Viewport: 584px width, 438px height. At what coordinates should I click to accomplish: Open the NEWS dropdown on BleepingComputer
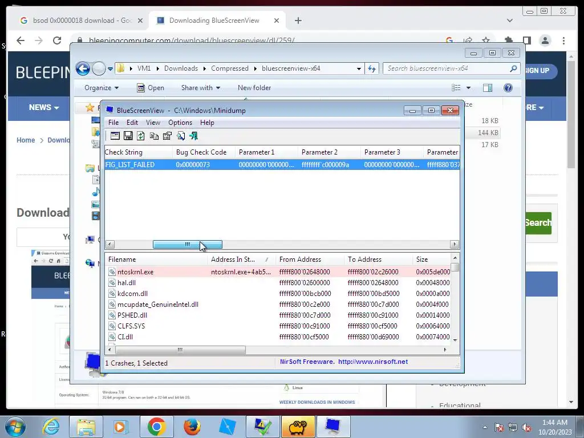pyautogui.click(x=43, y=107)
